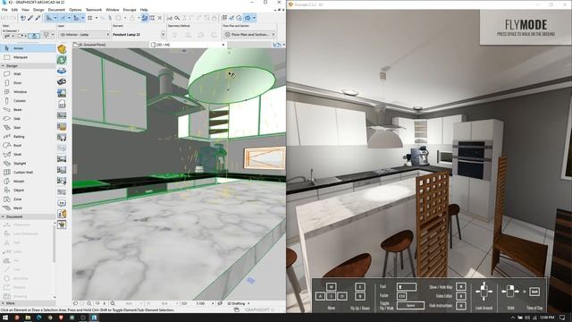Viewport: 572px width, 322px height.
Task: Toggle the snap guides toolbar button
Action: click(63, 18)
